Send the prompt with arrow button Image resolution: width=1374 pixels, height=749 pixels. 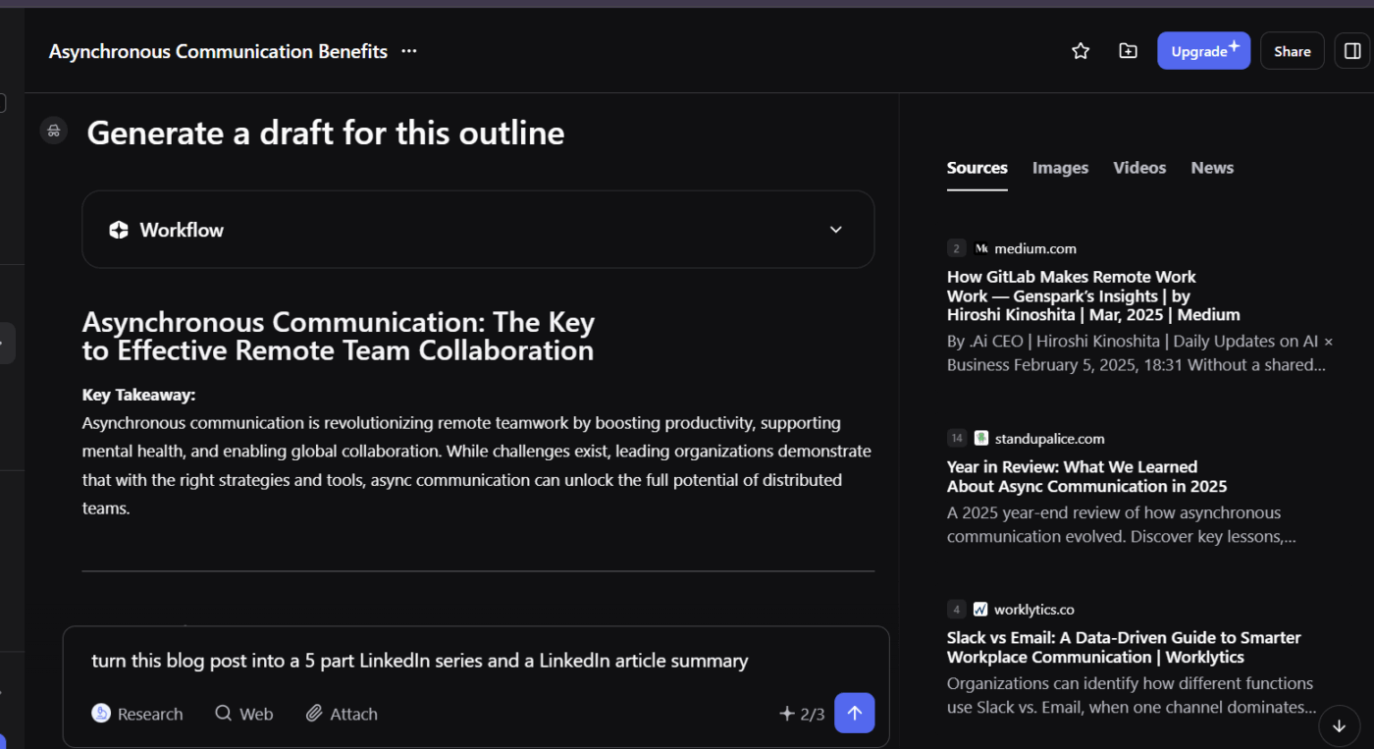click(854, 714)
